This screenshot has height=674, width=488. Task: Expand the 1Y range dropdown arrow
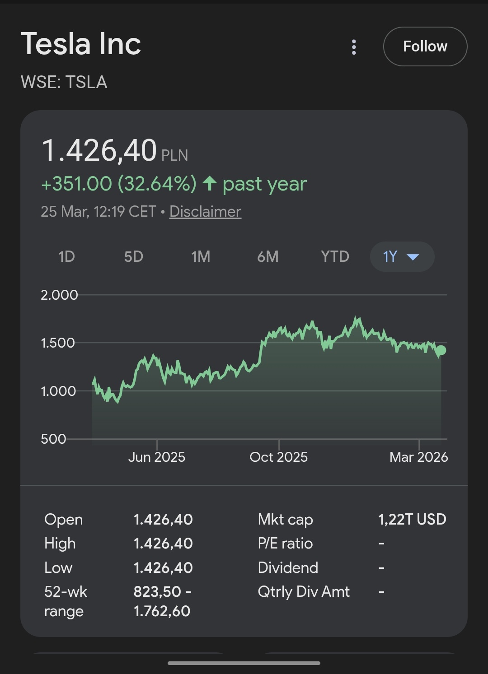pos(413,257)
